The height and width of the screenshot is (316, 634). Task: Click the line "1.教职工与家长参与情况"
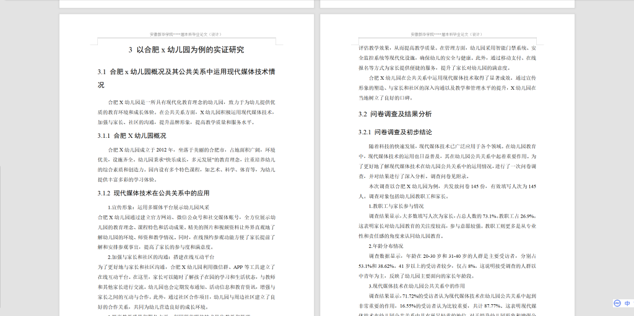[396, 207]
